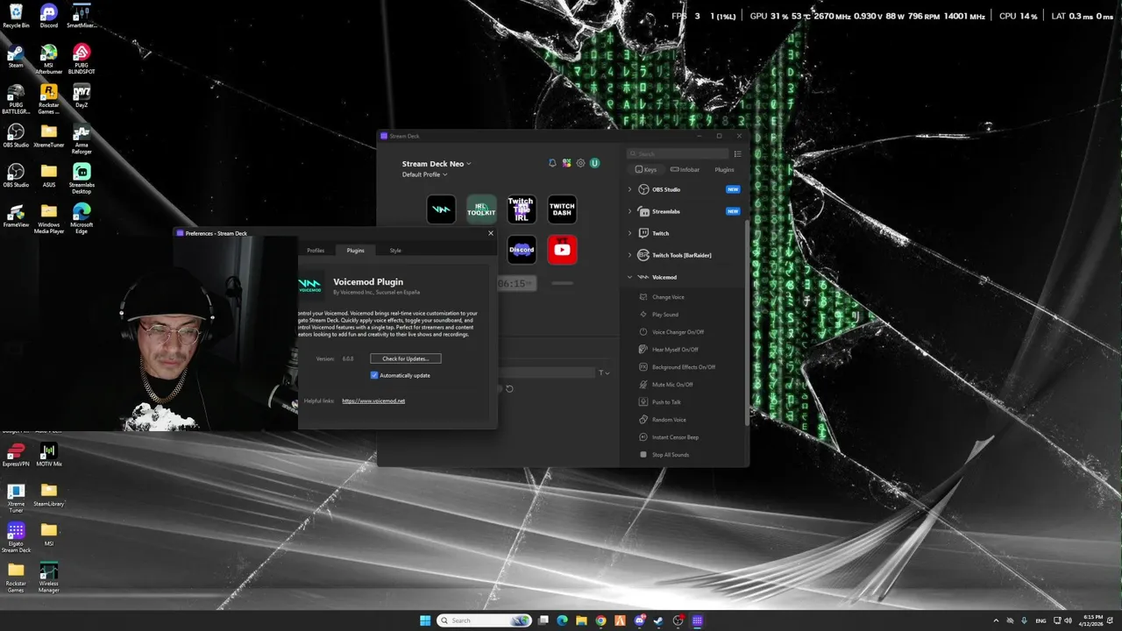
Task: Select the Plugins tab in actions panel
Action: tap(724, 169)
